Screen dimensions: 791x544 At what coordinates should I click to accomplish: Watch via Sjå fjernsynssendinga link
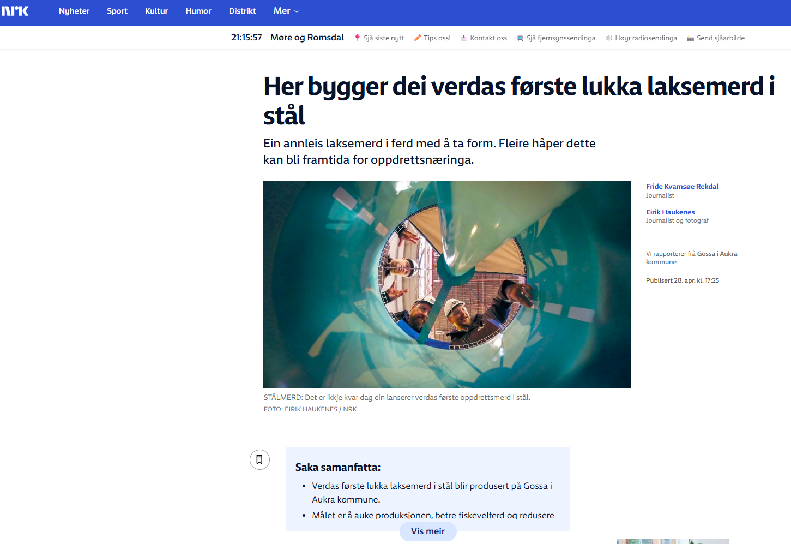(561, 38)
